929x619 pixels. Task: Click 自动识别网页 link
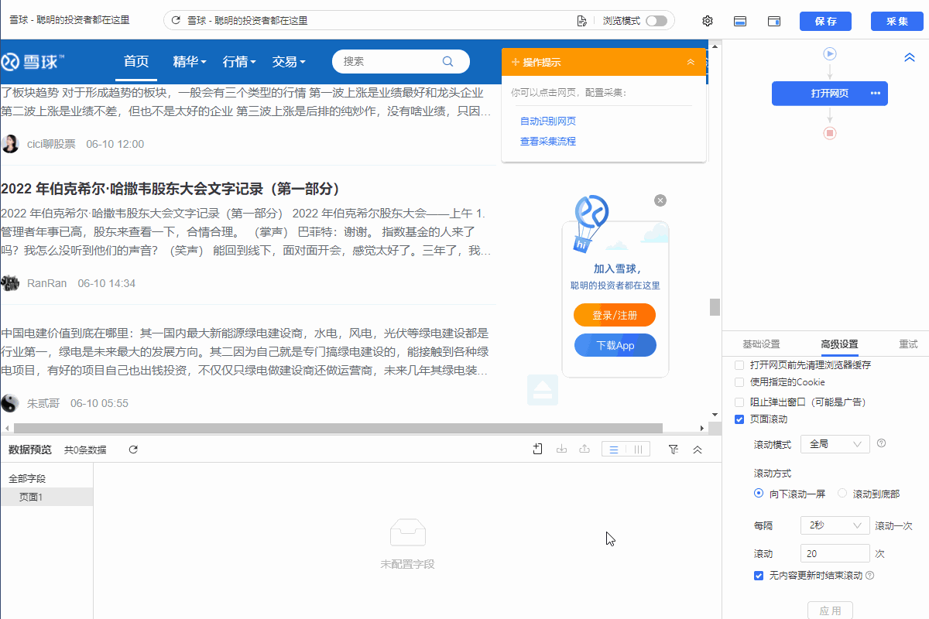(x=548, y=121)
